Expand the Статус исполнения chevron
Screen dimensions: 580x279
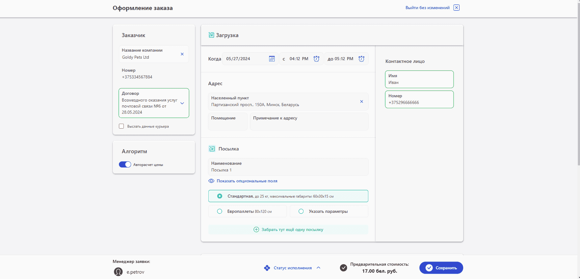click(x=318, y=268)
